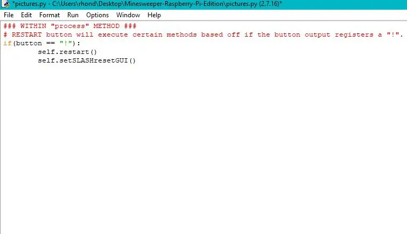Place cursor on self.restart() line
407x234 pixels.
(67, 52)
